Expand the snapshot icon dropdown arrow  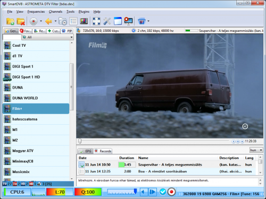click(148, 21)
